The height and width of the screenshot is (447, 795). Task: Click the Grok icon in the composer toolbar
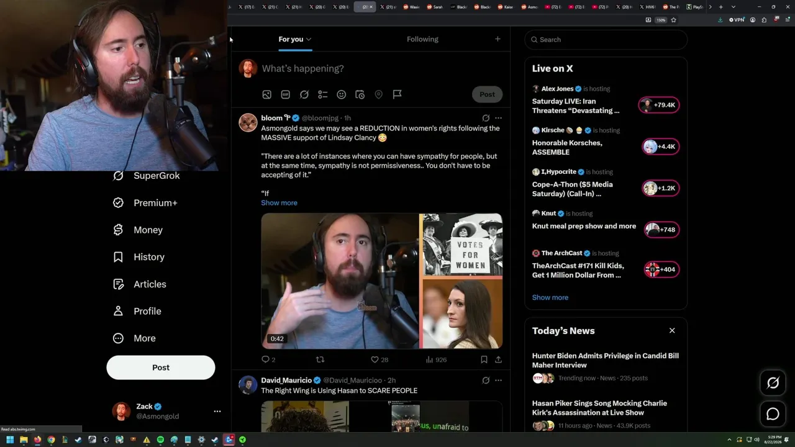coord(304,94)
